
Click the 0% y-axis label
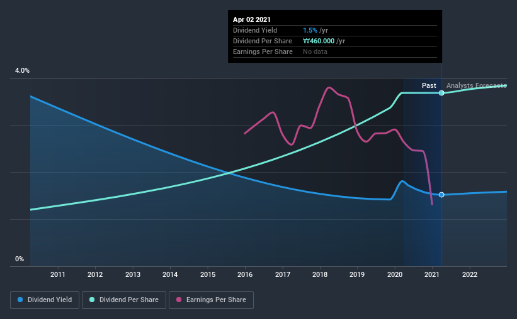[20, 259]
